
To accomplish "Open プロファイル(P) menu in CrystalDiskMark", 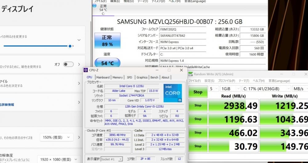I will pos(226,81).
